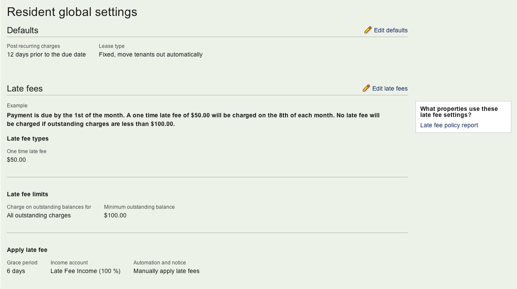The height and width of the screenshot is (289, 517).
Task: Click the Late fee types subheading
Action: (x=28, y=138)
